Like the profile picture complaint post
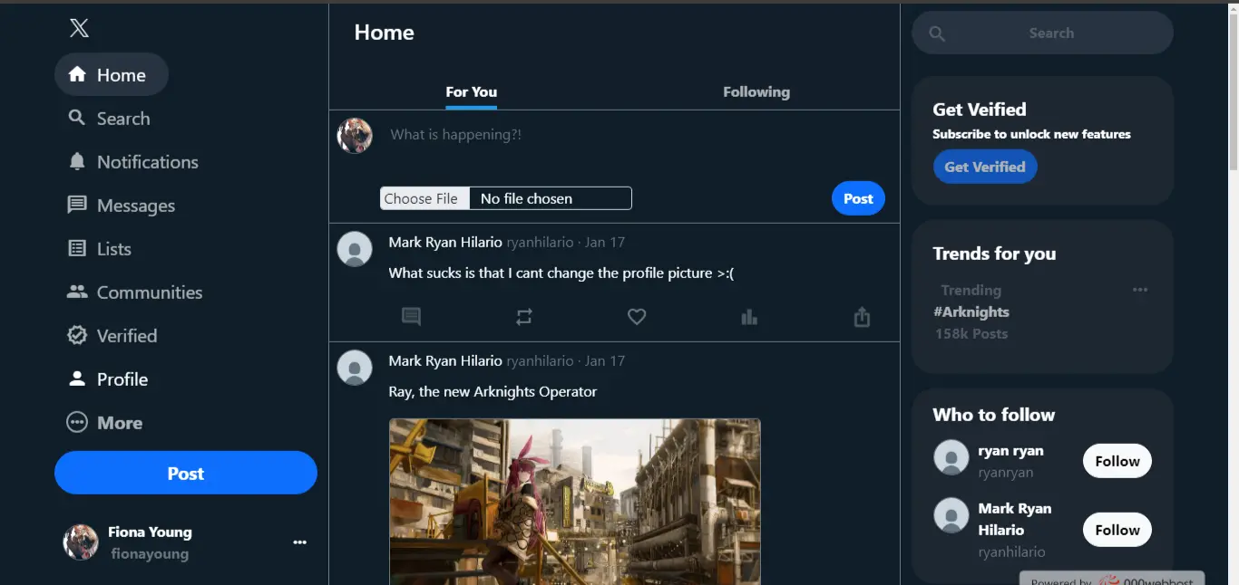This screenshot has width=1239, height=585. click(637, 317)
